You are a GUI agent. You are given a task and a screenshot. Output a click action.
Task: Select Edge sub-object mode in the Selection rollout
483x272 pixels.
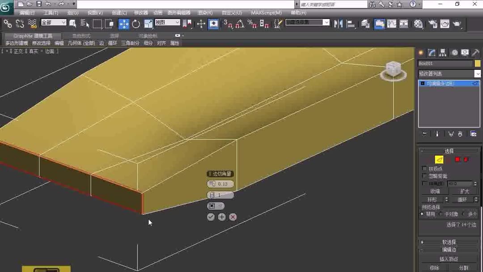coord(439,159)
